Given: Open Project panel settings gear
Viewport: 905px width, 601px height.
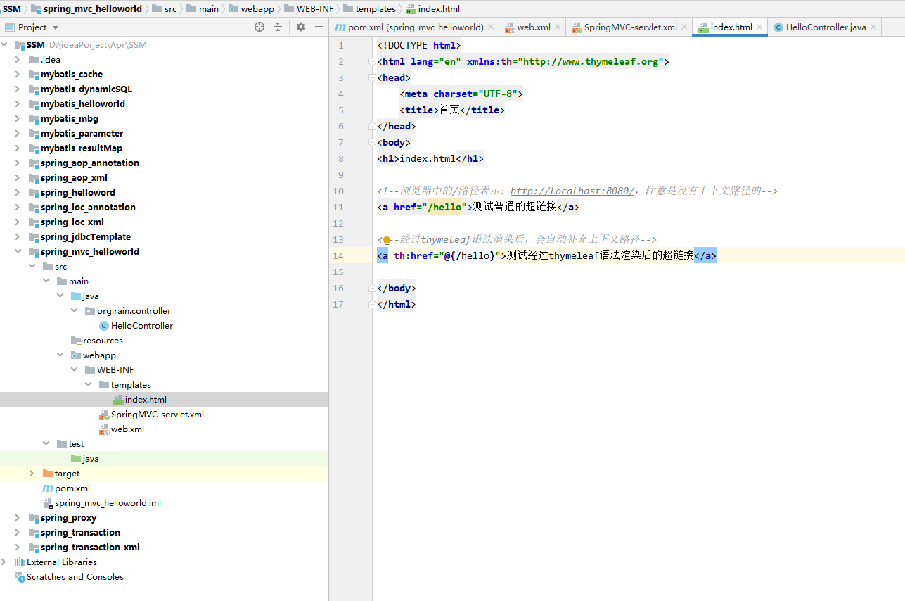Looking at the screenshot, I should 301,27.
